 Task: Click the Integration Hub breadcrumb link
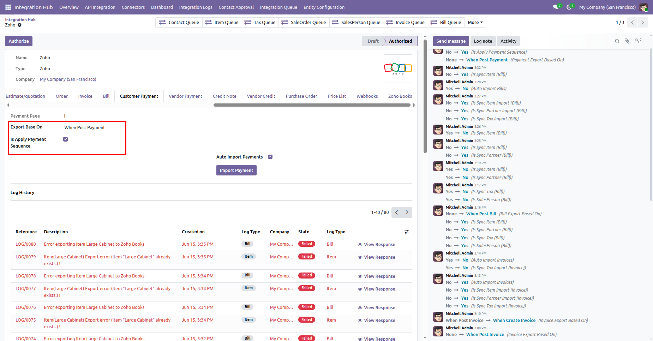point(20,20)
